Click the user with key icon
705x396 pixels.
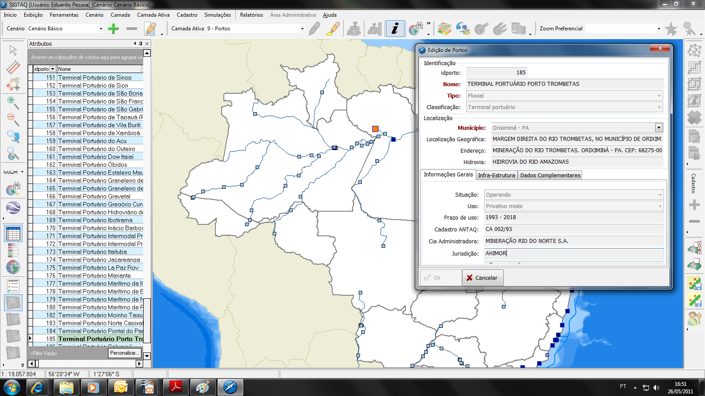click(x=694, y=318)
